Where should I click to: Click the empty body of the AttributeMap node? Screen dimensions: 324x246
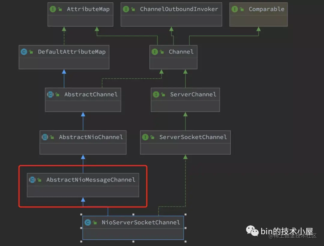[x=80, y=21]
